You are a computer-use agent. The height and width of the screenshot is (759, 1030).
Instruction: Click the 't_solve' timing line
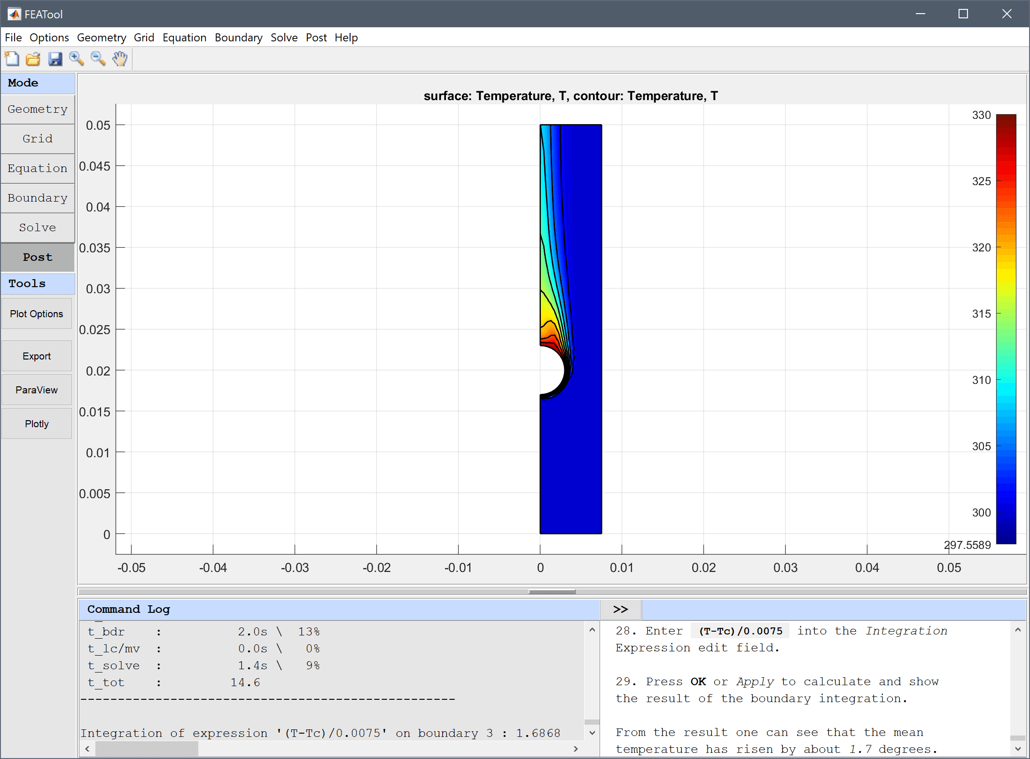tap(204, 665)
